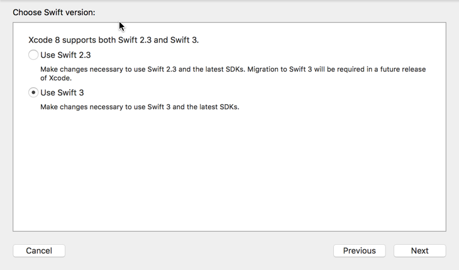This screenshot has height=270, width=459.
Task: Click the "Choose Swift version:" heading
Action: click(x=54, y=13)
